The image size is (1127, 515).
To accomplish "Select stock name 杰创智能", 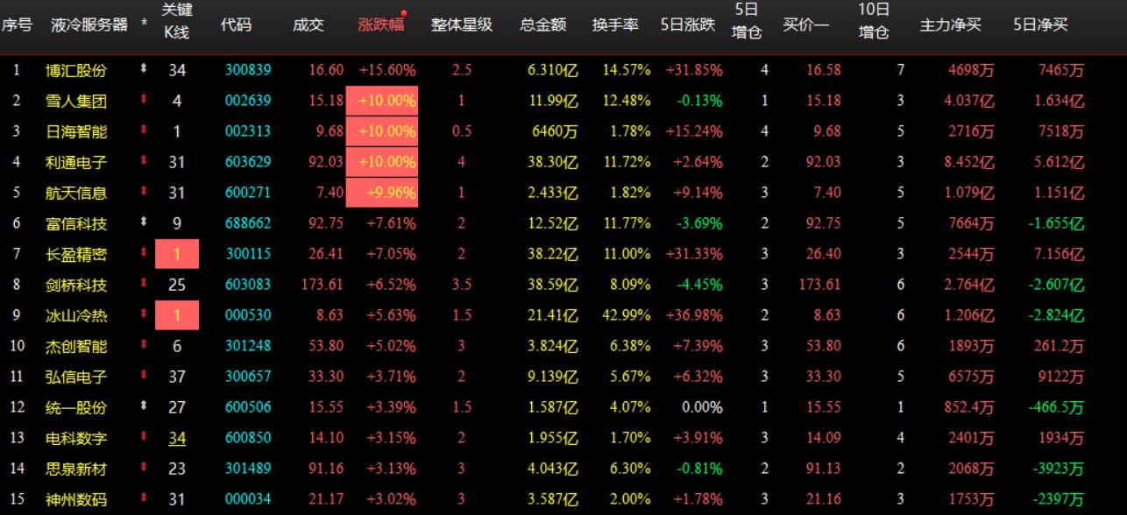I will 77,346.
